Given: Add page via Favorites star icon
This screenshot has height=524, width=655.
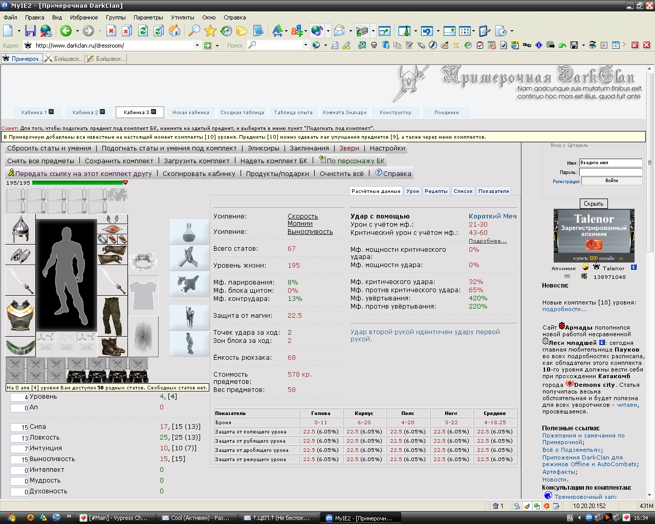Looking at the screenshot, I should coord(210,31).
